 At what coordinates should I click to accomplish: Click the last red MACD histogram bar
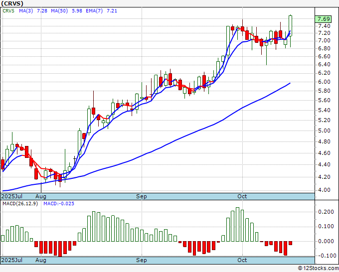(290, 243)
